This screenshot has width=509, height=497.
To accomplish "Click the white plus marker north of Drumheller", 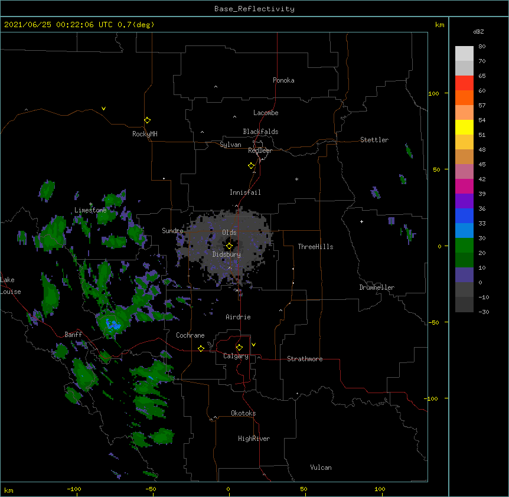I will pos(361,221).
